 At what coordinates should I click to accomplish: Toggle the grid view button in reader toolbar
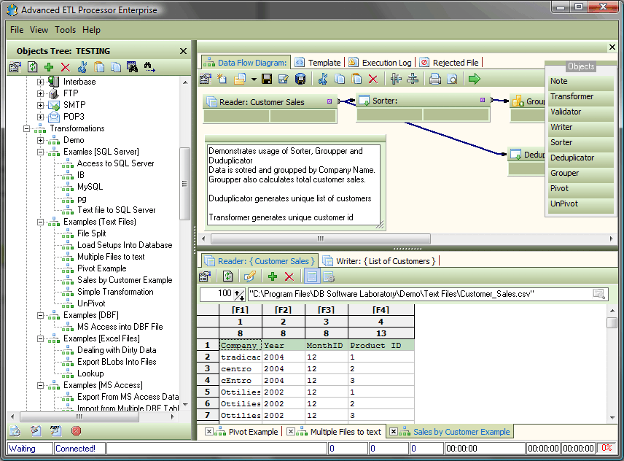point(312,276)
